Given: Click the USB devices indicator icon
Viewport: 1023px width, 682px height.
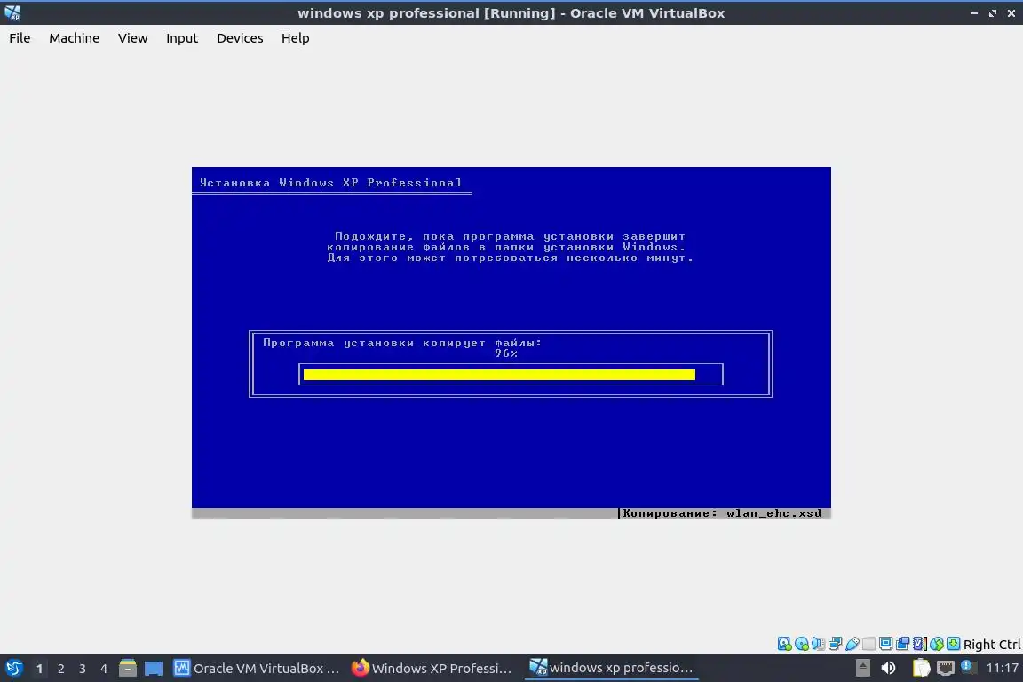Looking at the screenshot, I should click(x=852, y=644).
